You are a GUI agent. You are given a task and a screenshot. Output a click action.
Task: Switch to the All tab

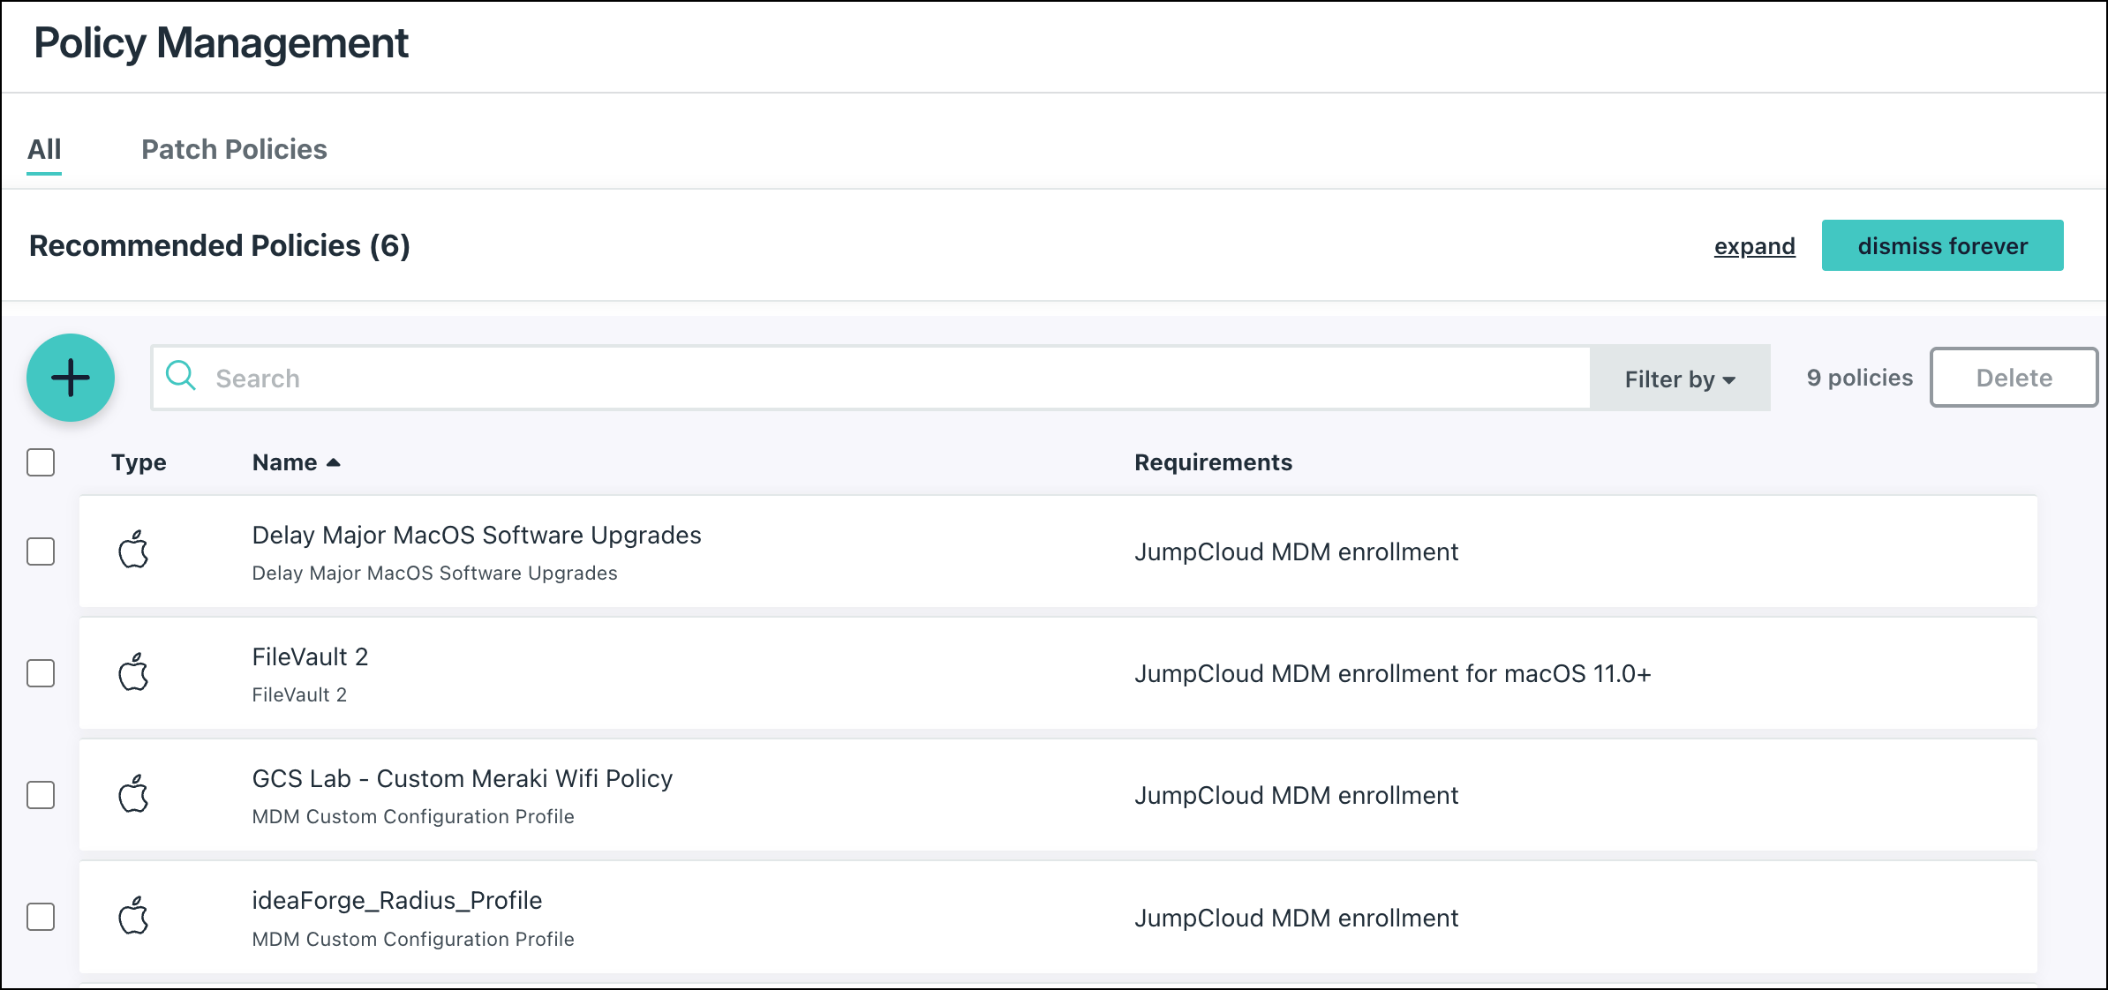pyautogui.click(x=44, y=149)
